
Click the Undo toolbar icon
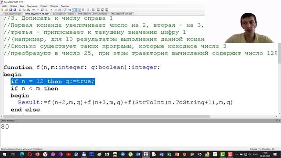(33, 10)
